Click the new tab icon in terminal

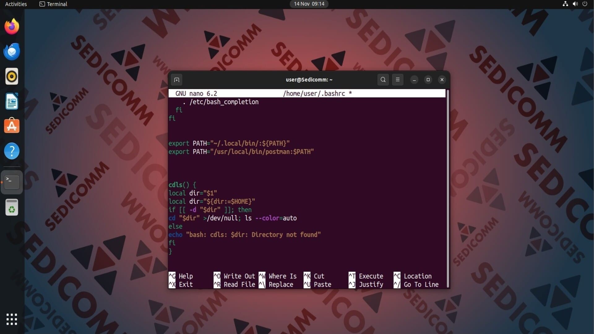pos(177,80)
